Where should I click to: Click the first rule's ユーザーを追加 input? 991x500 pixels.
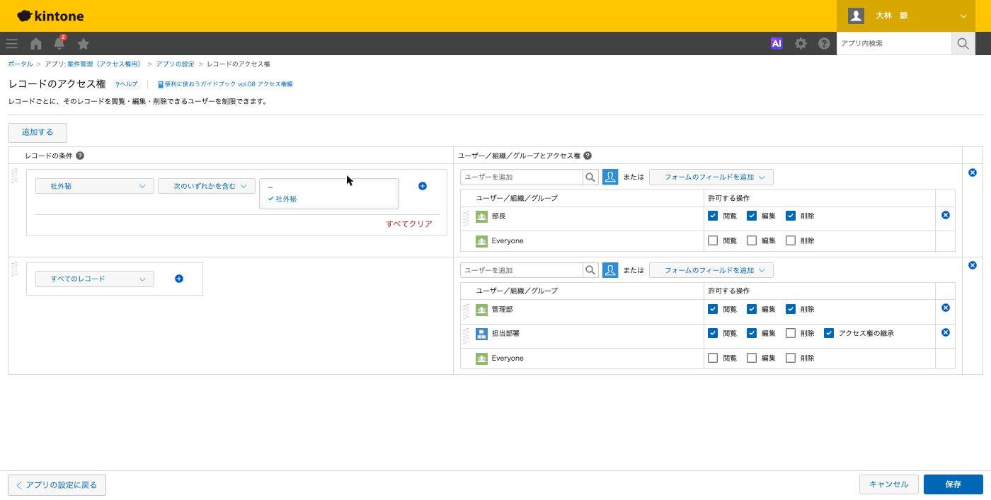click(522, 177)
